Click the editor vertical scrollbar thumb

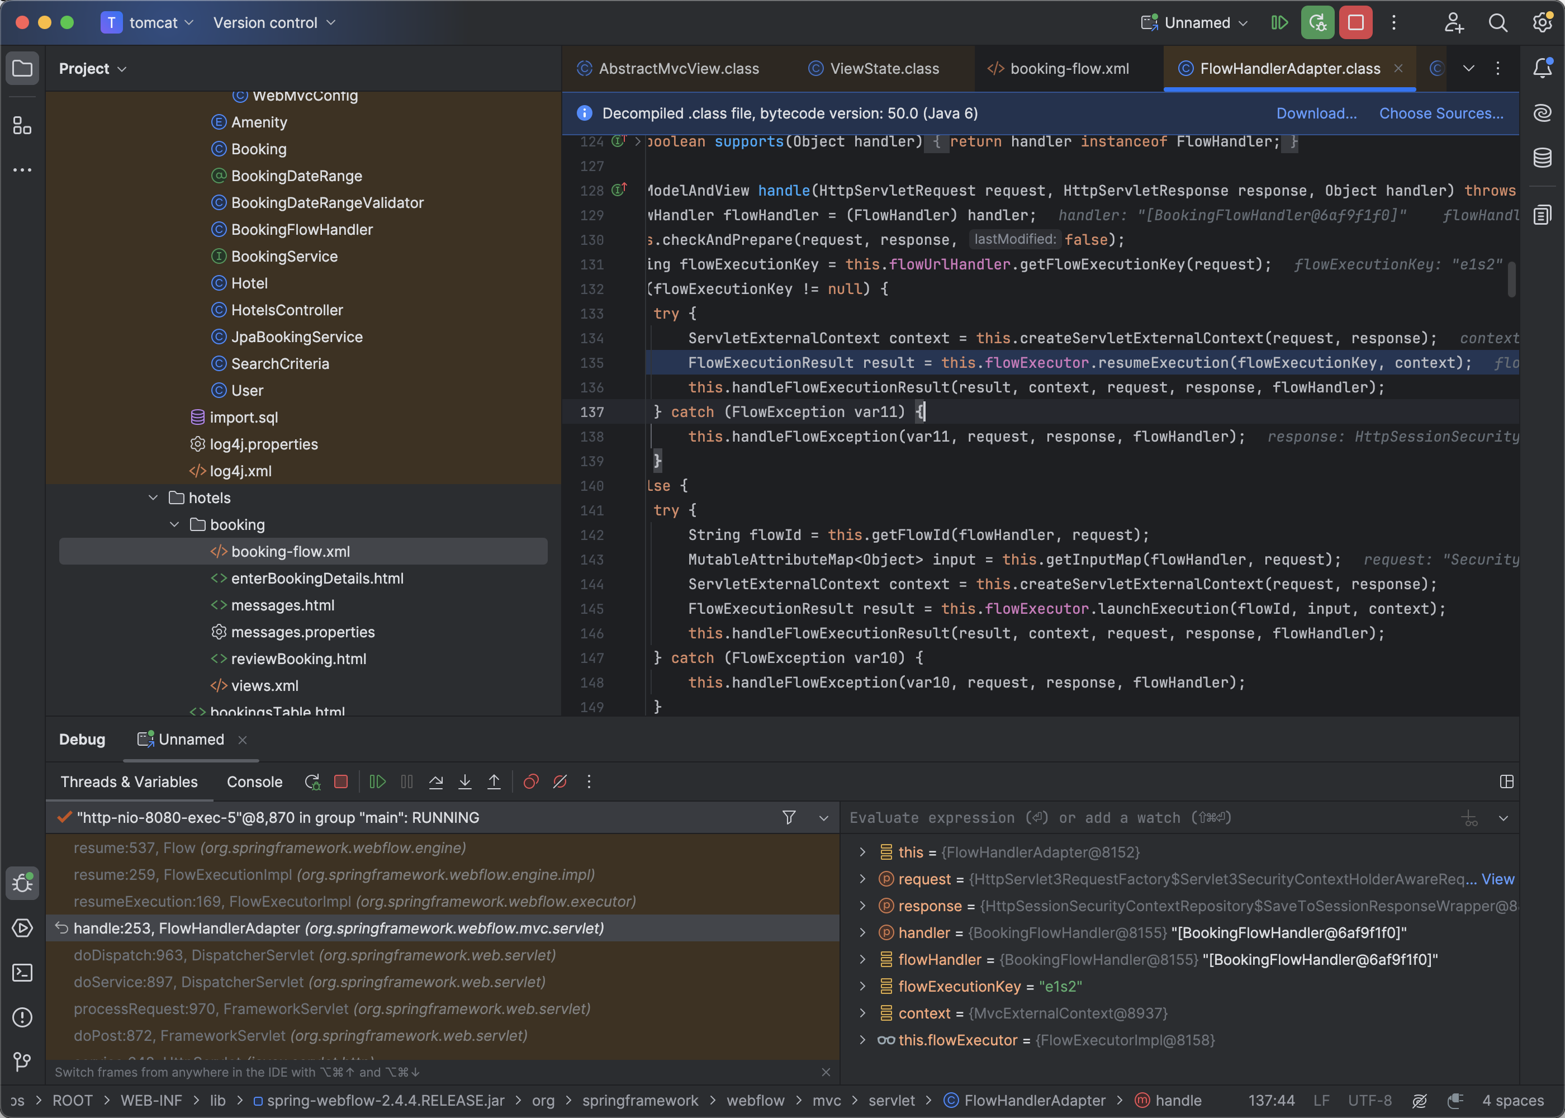[x=1511, y=279]
